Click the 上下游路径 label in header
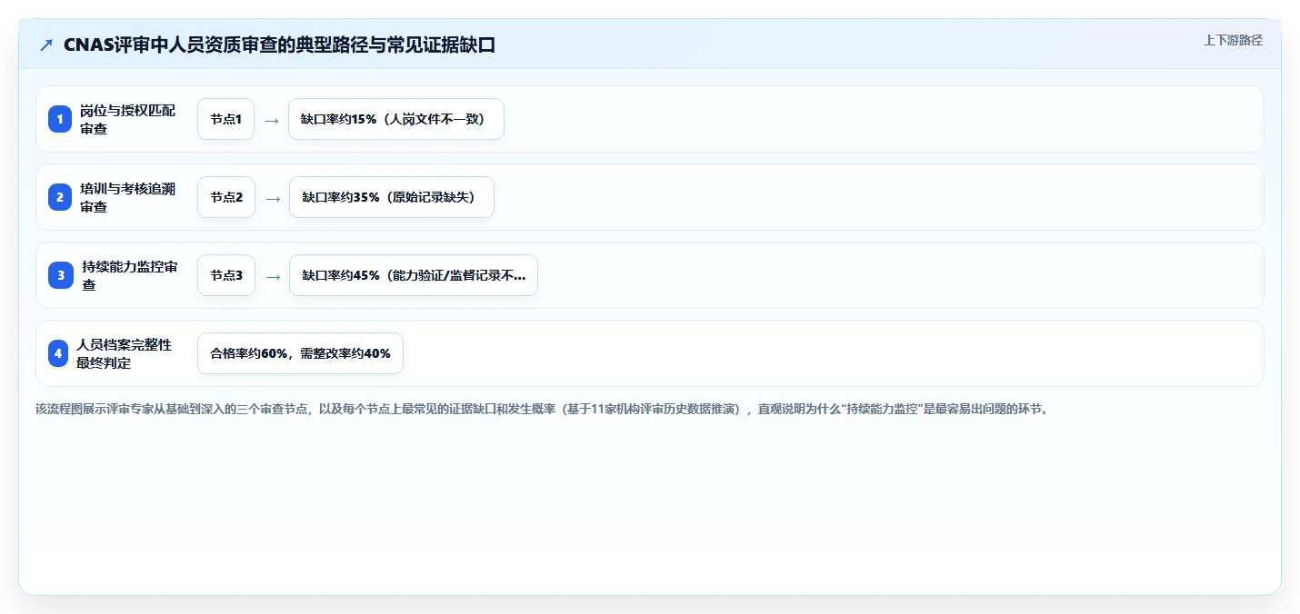Screen dimensions: 1300x614 pyautogui.click(x=1233, y=40)
